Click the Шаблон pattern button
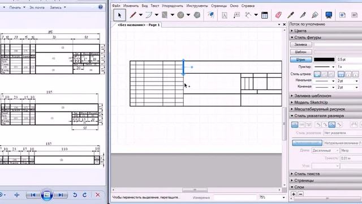This screenshot has width=362, height=204. tap(301, 52)
